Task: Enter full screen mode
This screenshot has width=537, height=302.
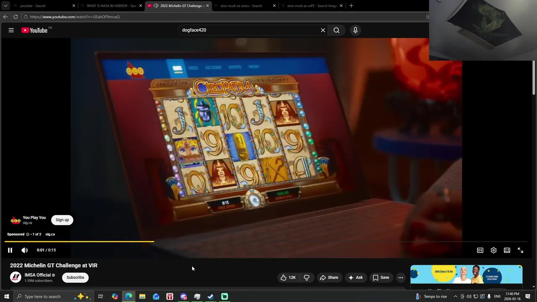Action: click(x=520, y=250)
